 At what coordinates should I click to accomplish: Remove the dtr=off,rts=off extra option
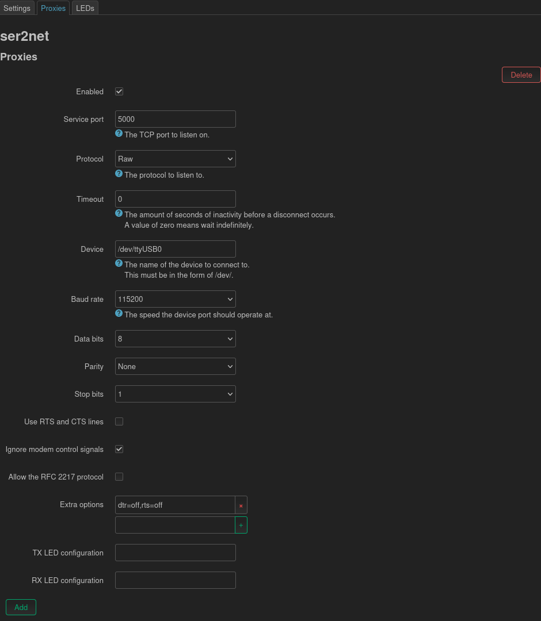coord(241,505)
